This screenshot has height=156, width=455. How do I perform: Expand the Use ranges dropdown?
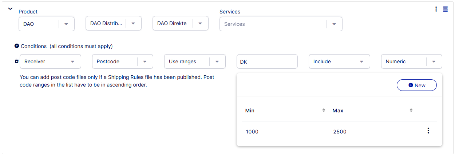pyautogui.click(x=217, y=61)
